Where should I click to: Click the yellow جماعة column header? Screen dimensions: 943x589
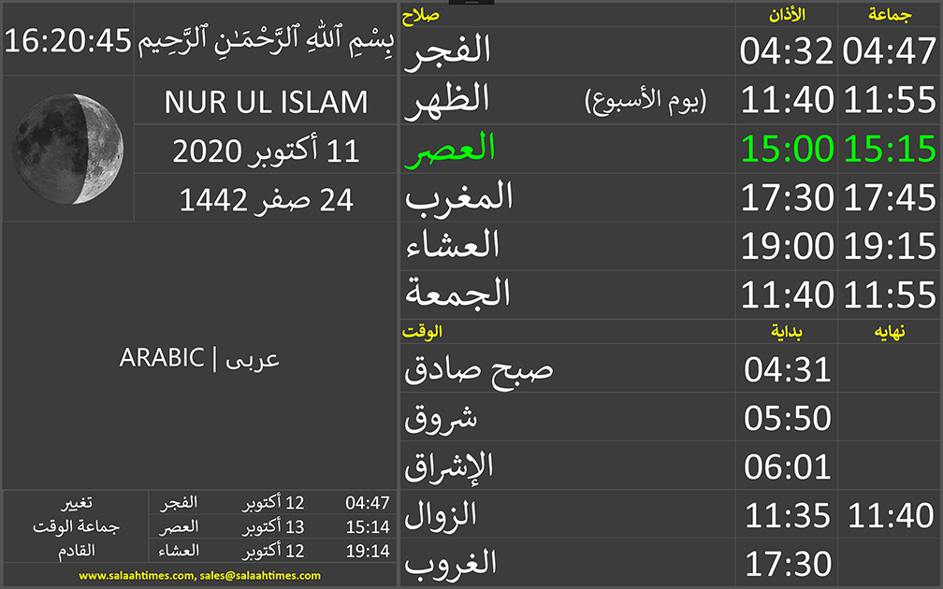[x=890, y=14]
